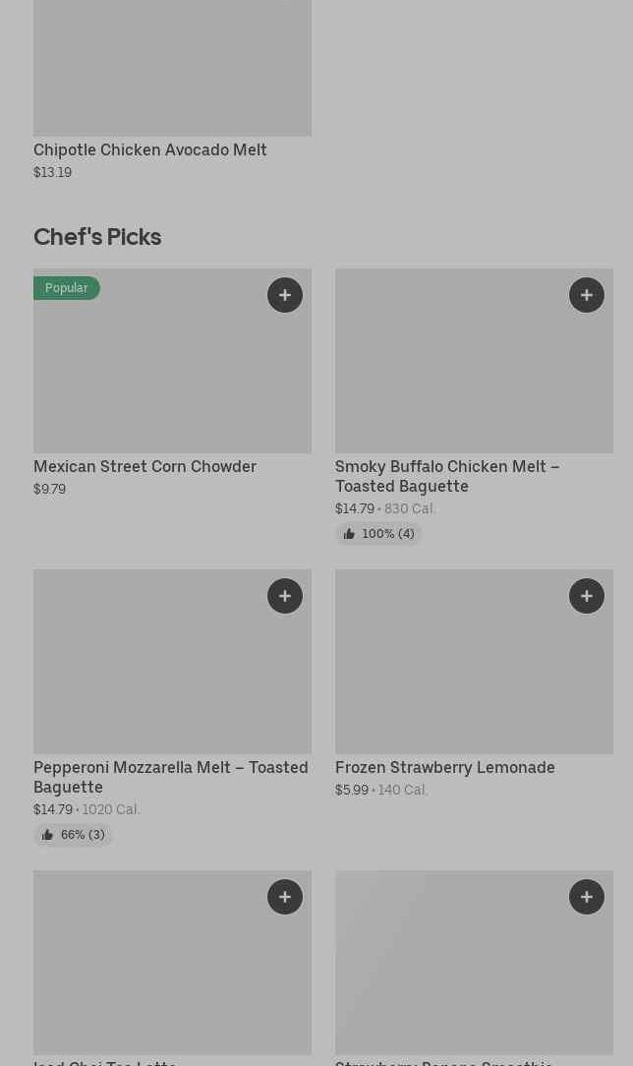Click the Popular badge on chowder
Screen dimensions: 633x1066
(67, 288)
